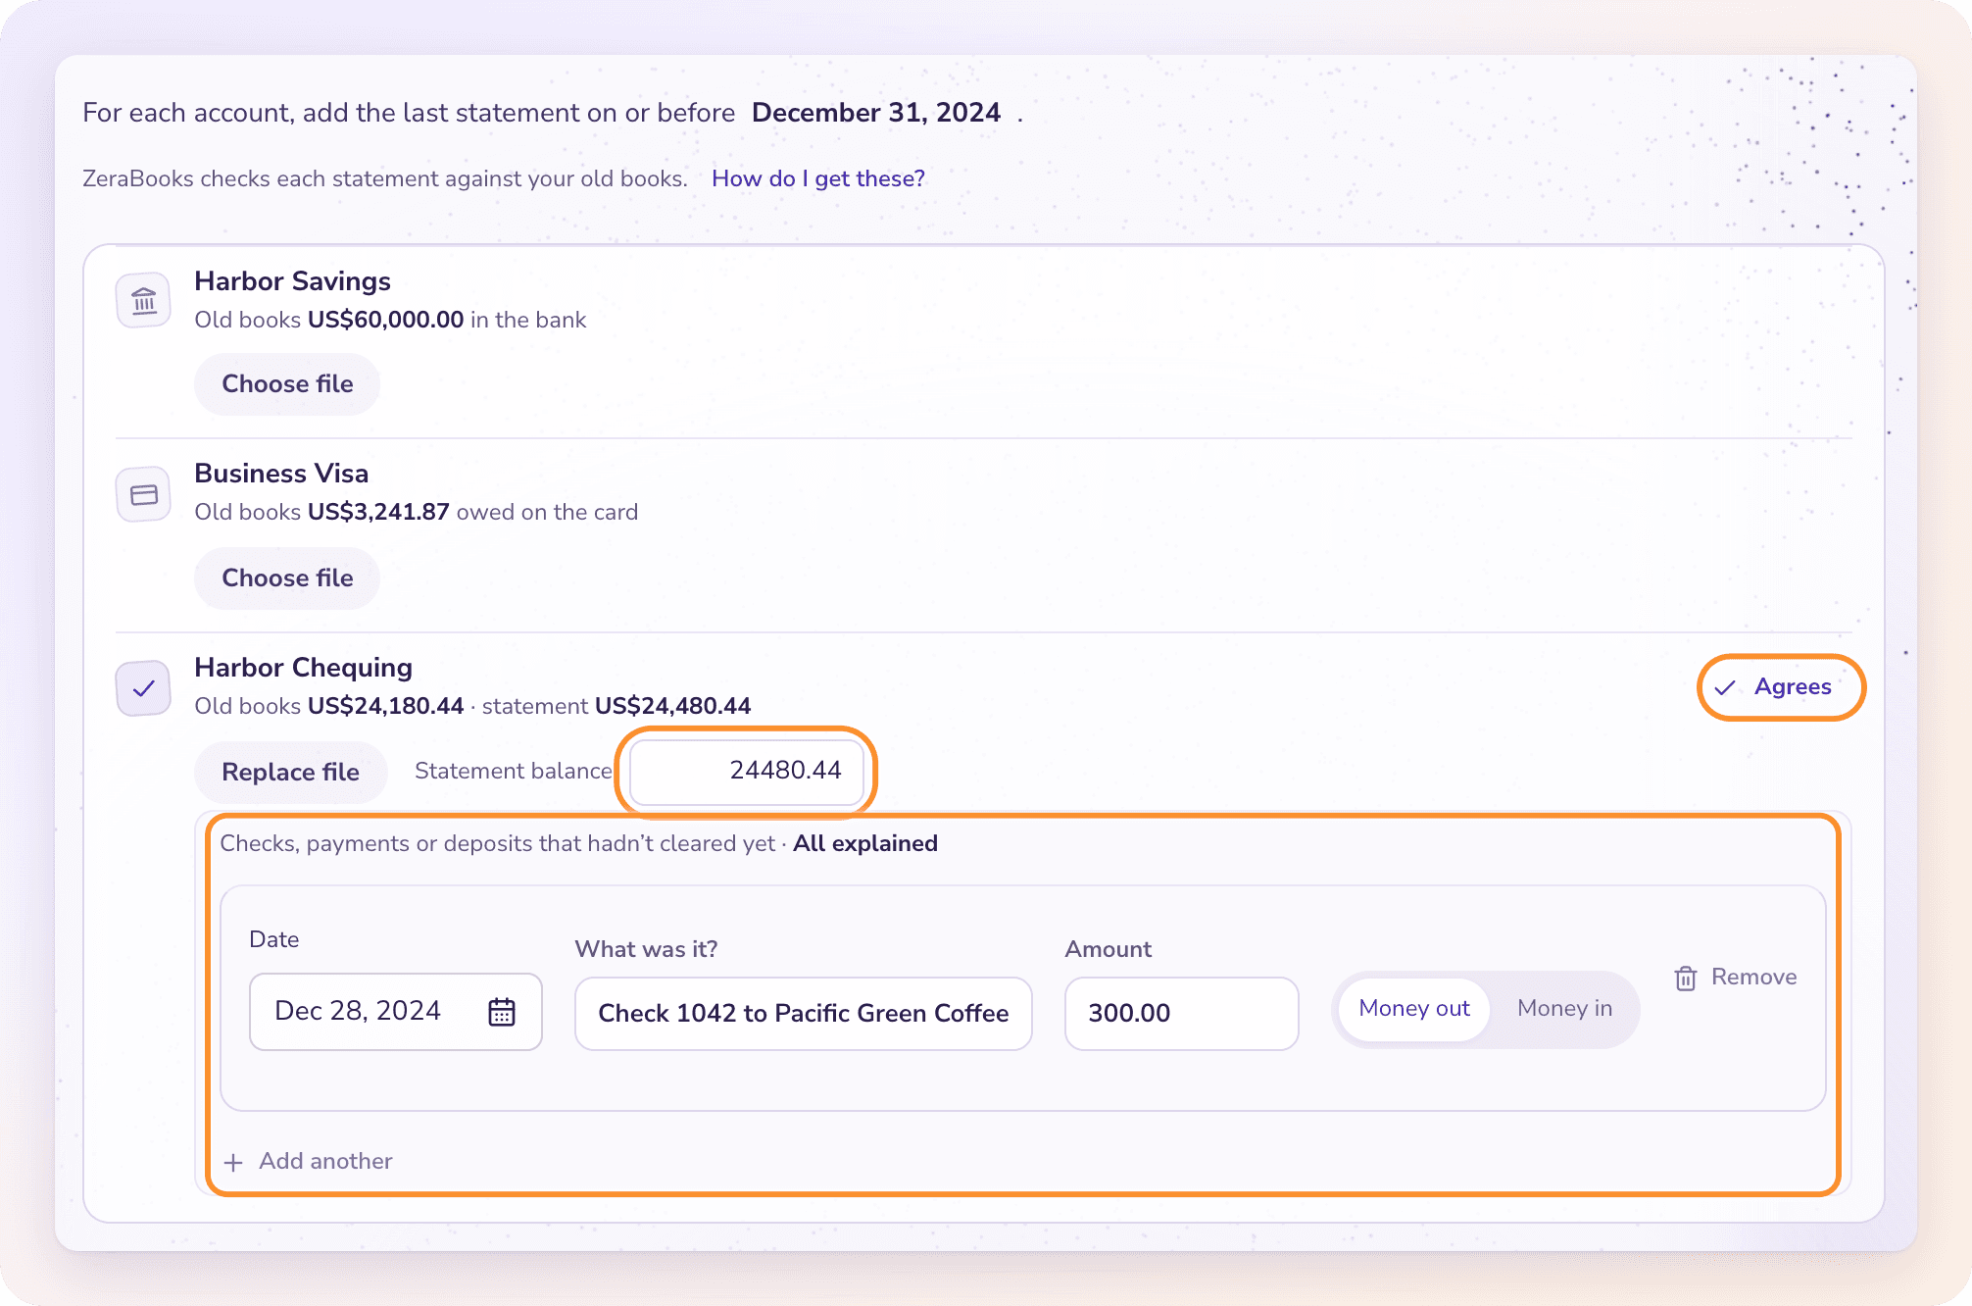
Task: Select the Money in option
Action: coord(1564,1009)
